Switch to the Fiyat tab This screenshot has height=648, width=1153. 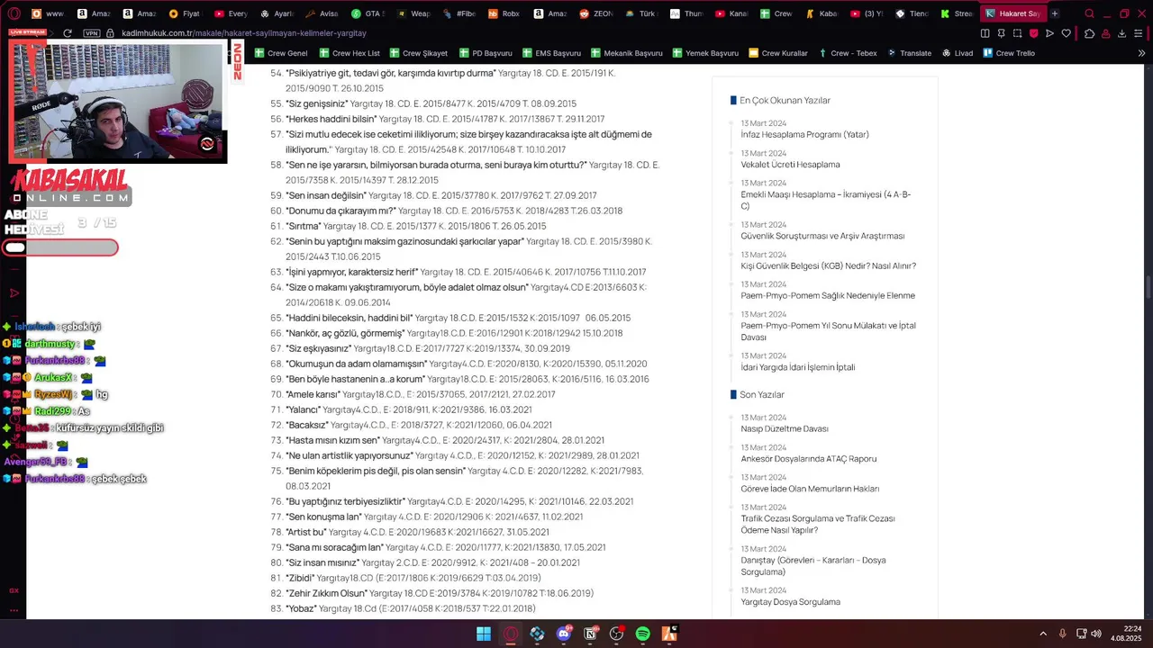[184, 13]
